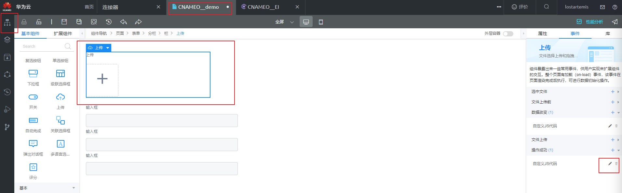This screenshot has width=622, height=193.
Task: Collapse the right properties panel arrow
Action: pyautogui.click(x=523, y=33)
